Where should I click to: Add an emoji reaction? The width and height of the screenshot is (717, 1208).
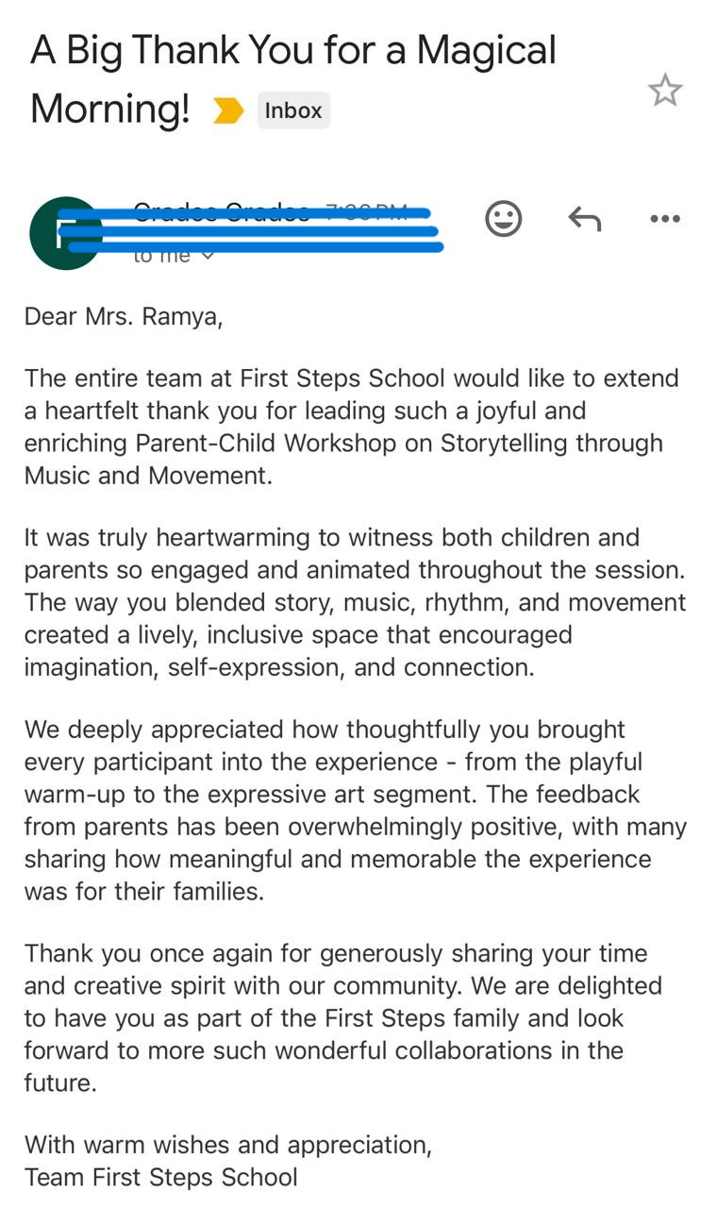click(503, 219)
